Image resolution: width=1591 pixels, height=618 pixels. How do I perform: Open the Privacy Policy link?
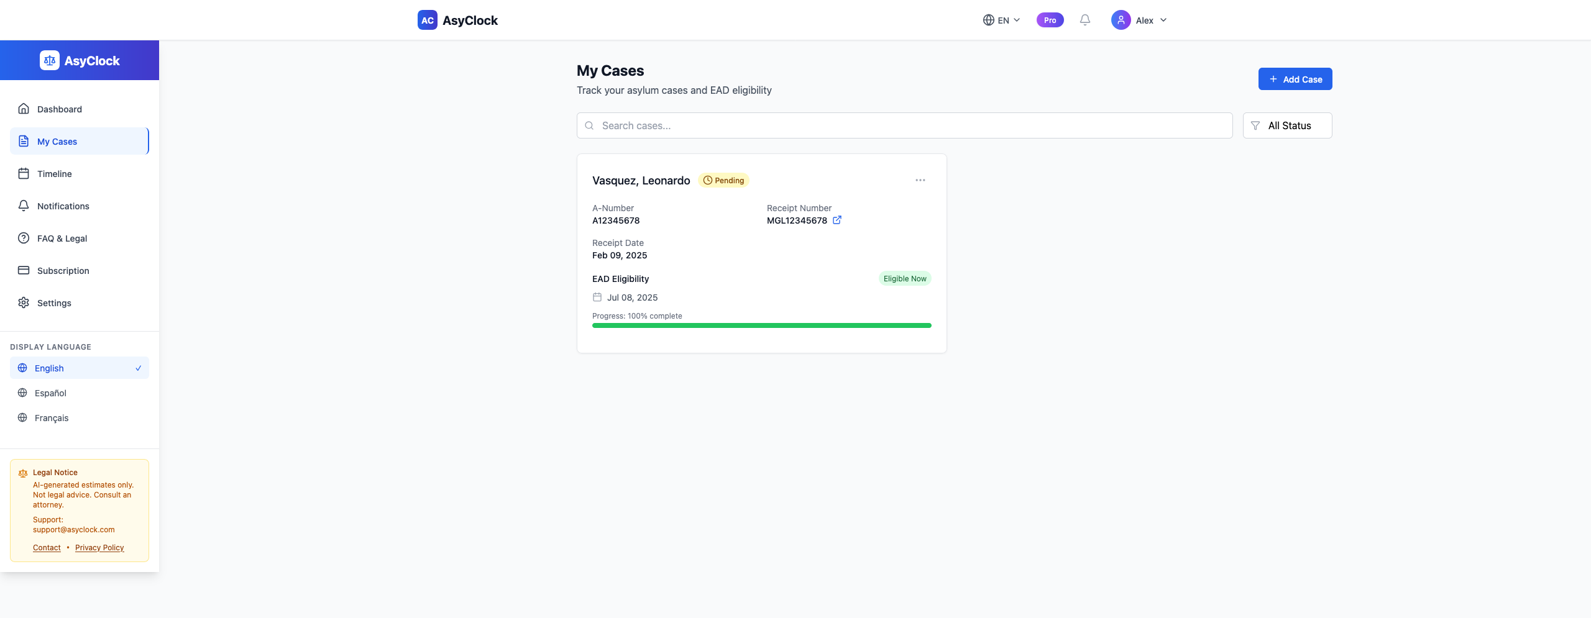point(99,547)
